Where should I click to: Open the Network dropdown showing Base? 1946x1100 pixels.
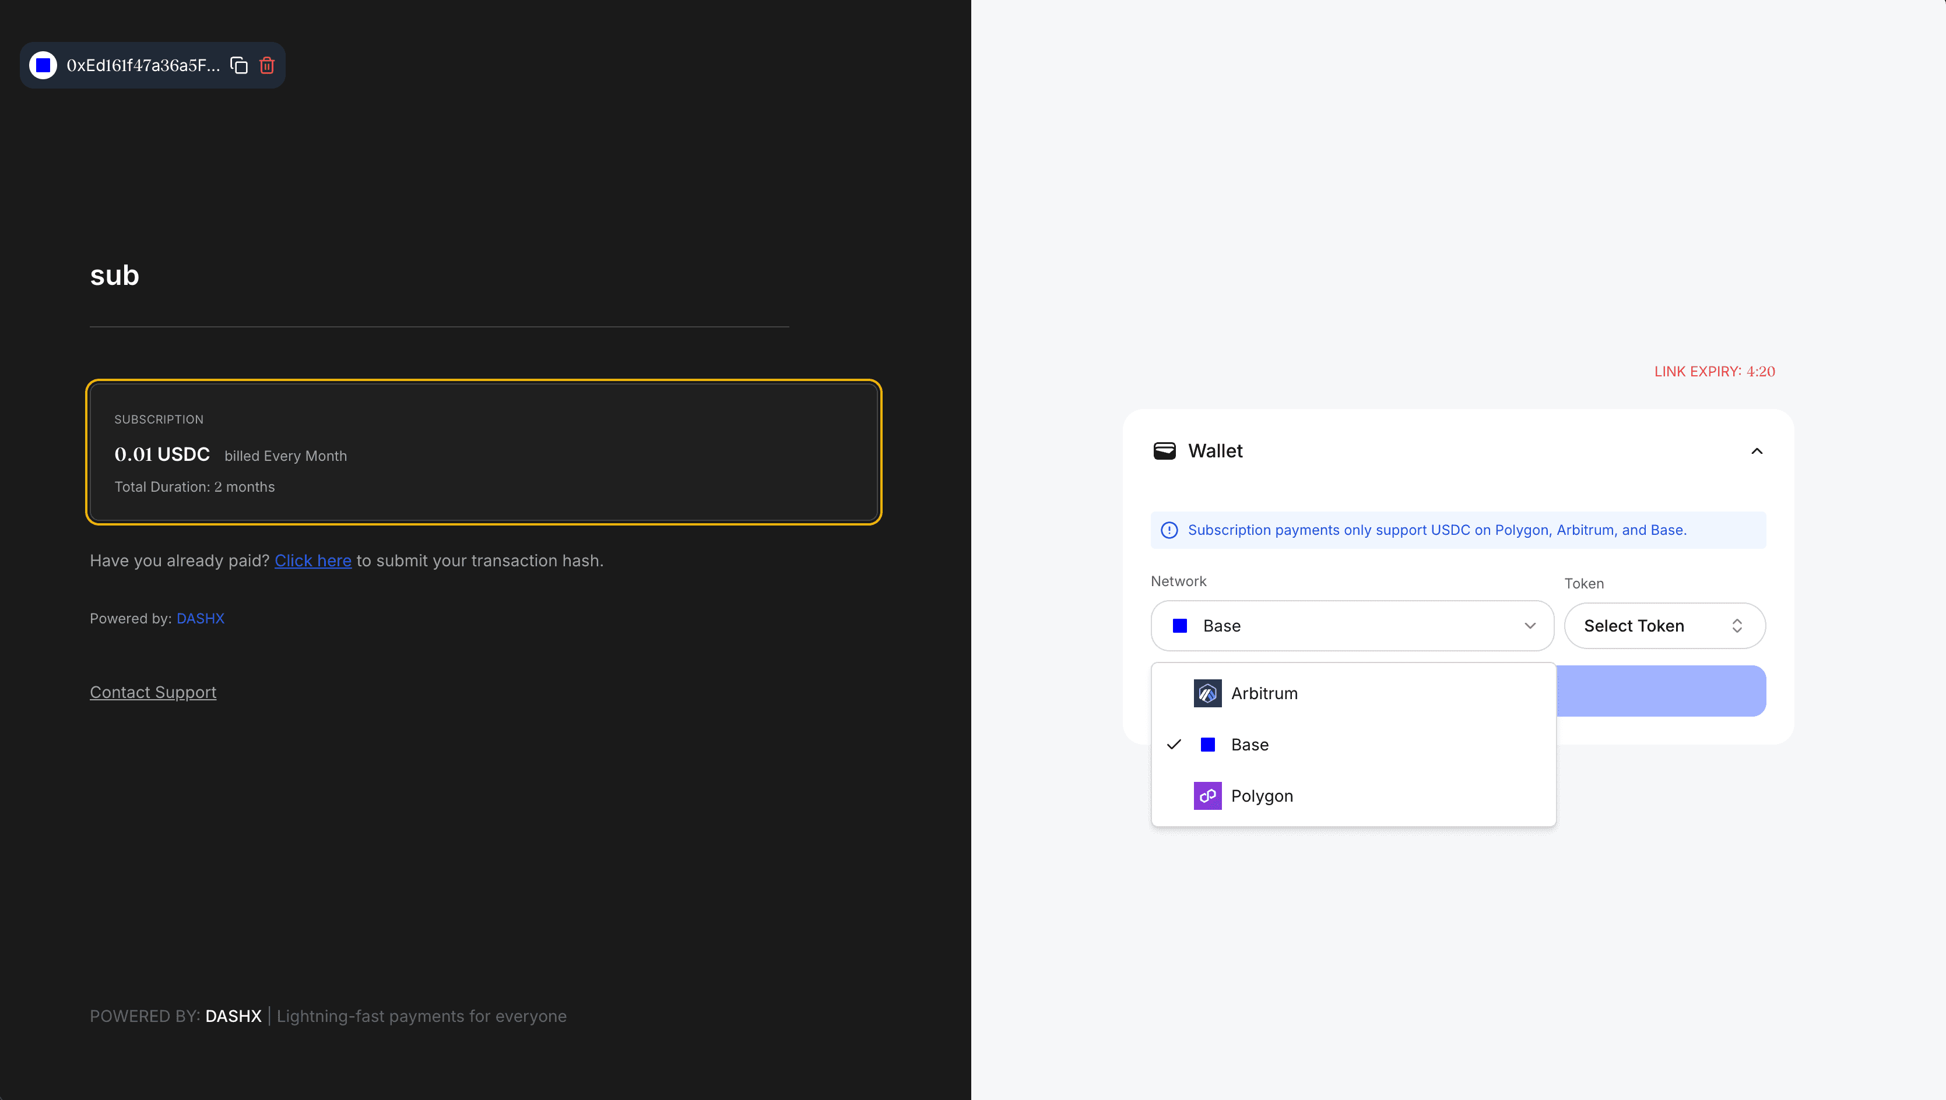pos(1352,626)
